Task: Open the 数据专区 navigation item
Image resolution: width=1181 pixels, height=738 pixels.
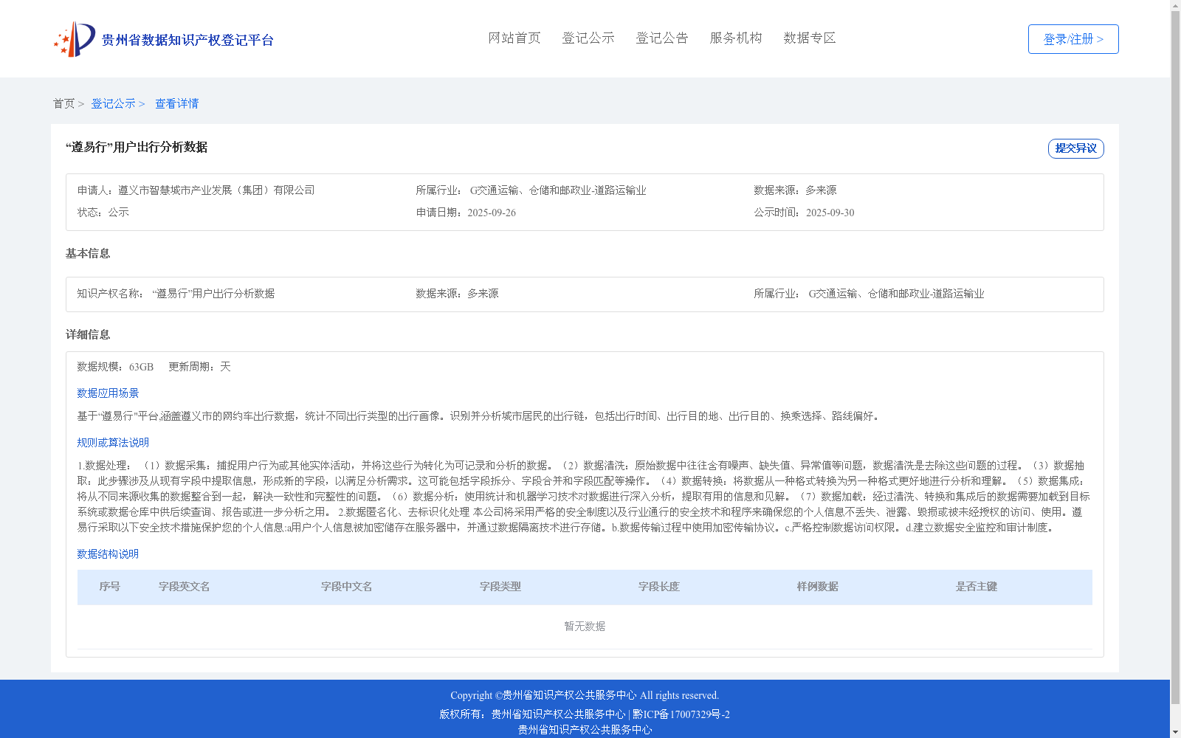Action: tap(810, 38)
